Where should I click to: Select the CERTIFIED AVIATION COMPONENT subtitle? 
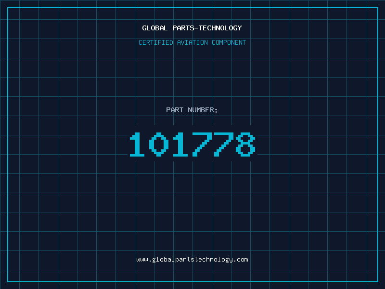tap(192, 42)
